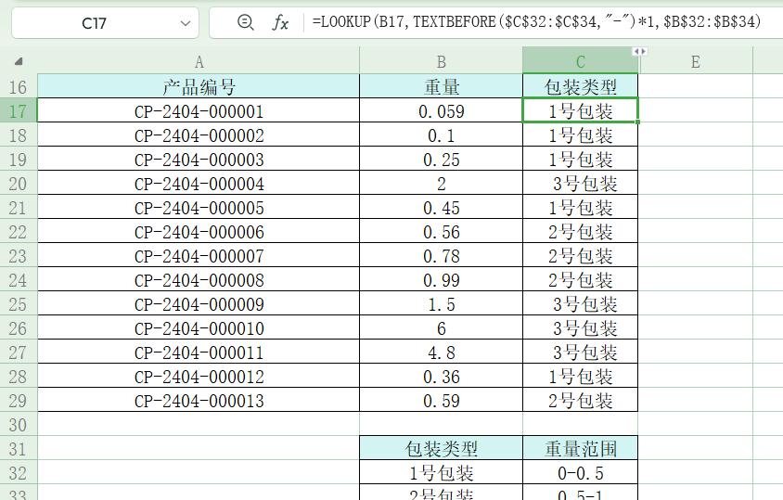Click lookup table cell 1号包装 in row 32
This screenshot has width=783, height=500.
(x=441, y=472)
